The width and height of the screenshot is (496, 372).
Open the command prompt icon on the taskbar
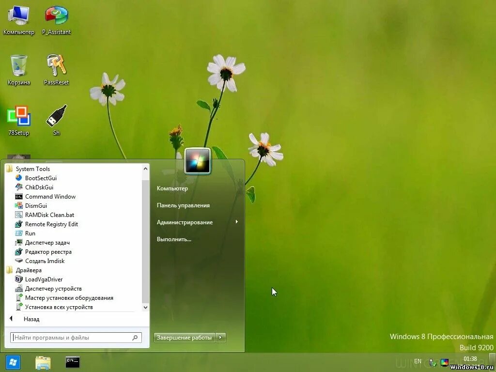click(72, 362)
